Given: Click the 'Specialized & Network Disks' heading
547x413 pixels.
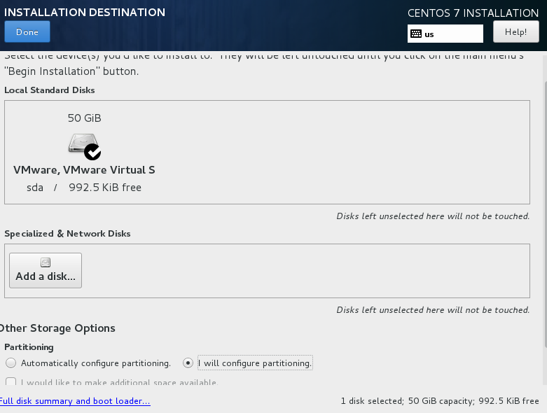Looking at the screenshot, I should [67, 233].
